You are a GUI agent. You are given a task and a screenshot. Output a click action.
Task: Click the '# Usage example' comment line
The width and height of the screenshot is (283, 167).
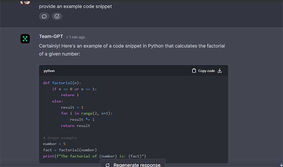click(x=60, y=138)
